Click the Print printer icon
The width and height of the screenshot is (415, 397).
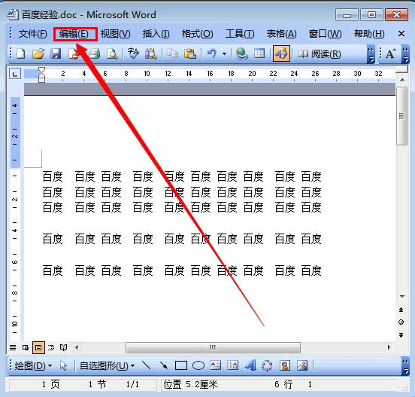tap(95, 53)
